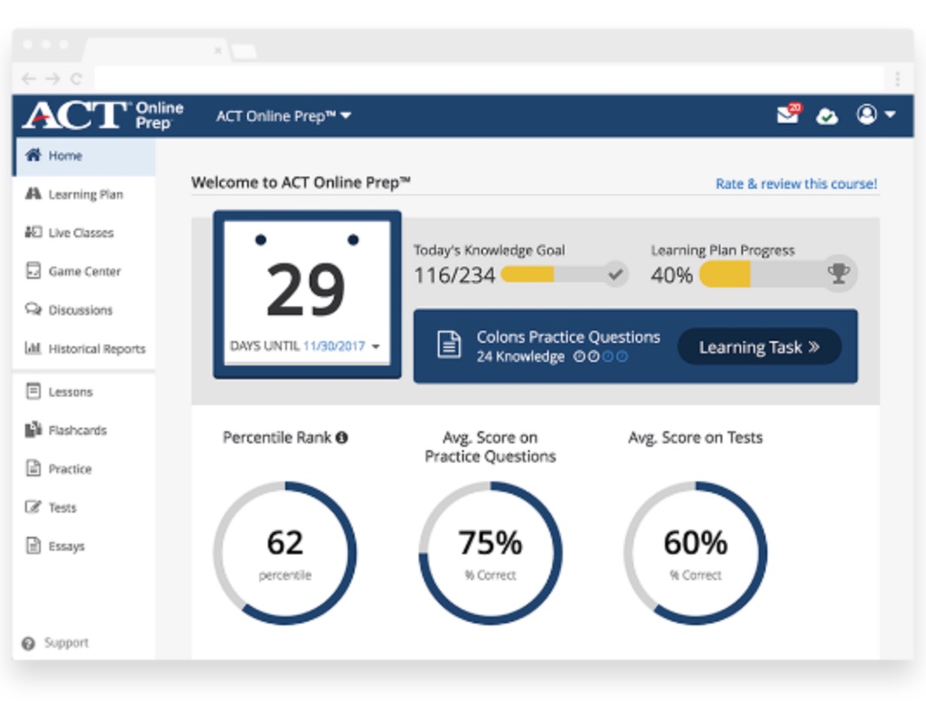Open the messages inbox with 20 notifications

(786, 116)
